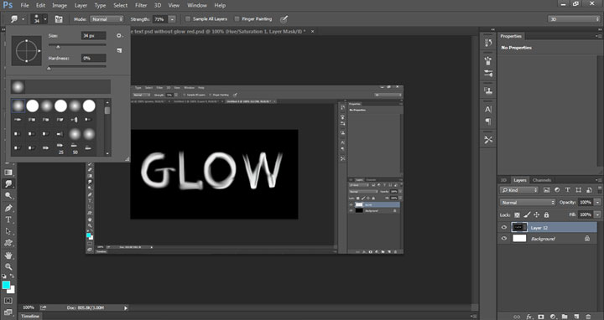This screenshot has height=320, width=604.
Task: Link layers with the chain icon
Action: point(517,317)
